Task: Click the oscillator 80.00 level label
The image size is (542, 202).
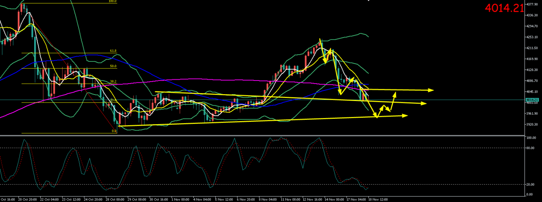Action: click(531, 148)
